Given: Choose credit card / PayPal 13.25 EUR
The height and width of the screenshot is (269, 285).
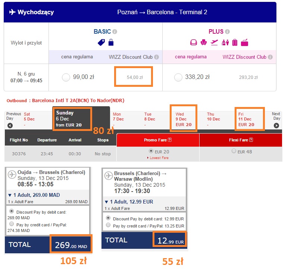Looking at the screenshot, I should click(x=108, y=225).
